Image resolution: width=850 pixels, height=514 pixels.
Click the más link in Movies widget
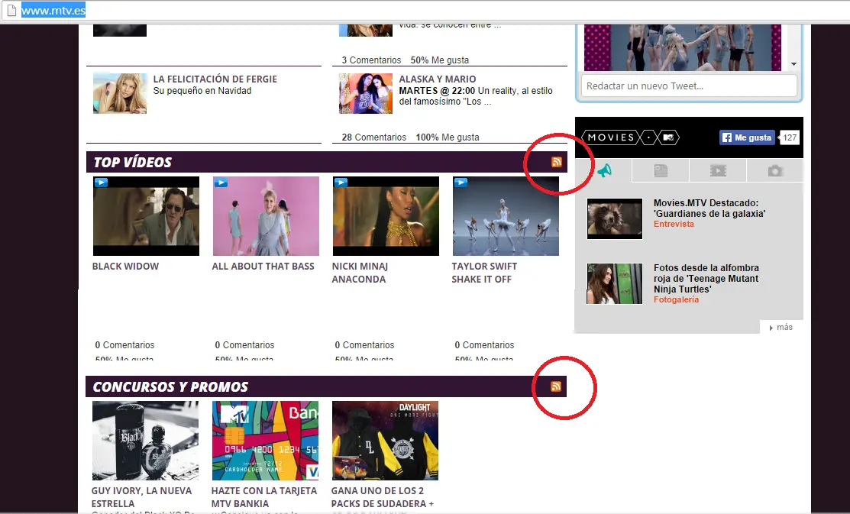(x=781, y=327)
